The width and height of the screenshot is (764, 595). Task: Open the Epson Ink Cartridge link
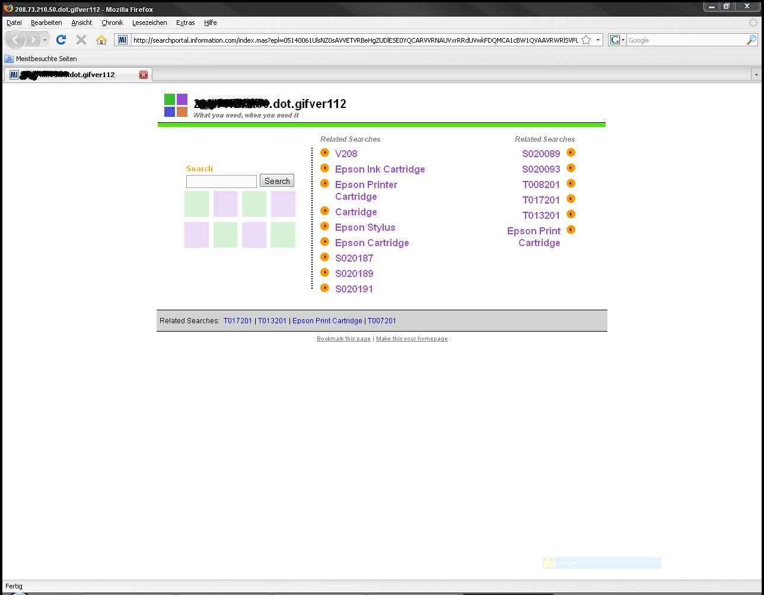(380, 169)
